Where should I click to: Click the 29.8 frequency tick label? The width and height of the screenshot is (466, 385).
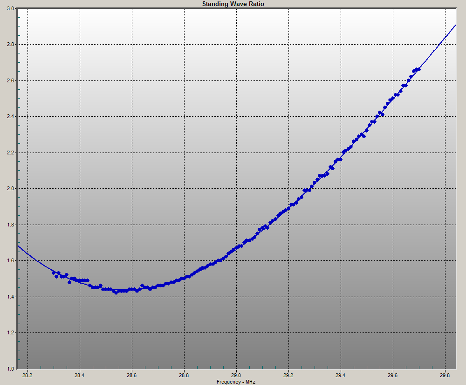(x=445, y=375)
